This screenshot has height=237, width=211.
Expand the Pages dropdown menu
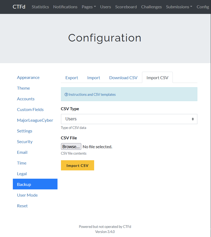point(89,7)
